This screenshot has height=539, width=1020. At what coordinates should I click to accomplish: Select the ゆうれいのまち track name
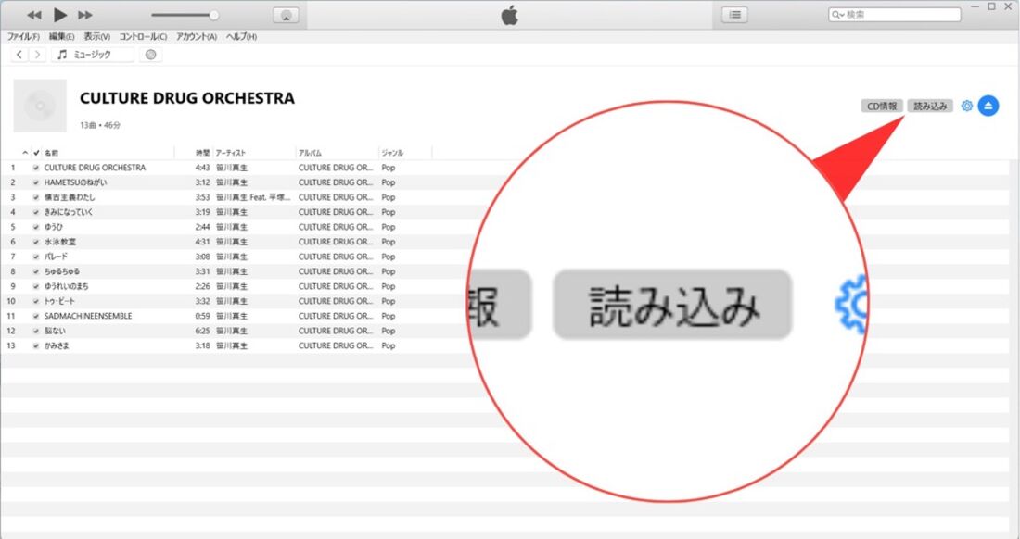click(x=67, y=286)
